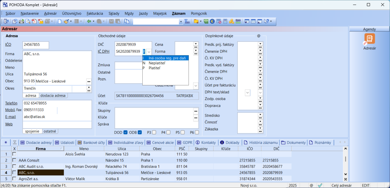Screen dimensions: 390x188
Task: Enable the P3 checkbox
Action: click(154, 133)
